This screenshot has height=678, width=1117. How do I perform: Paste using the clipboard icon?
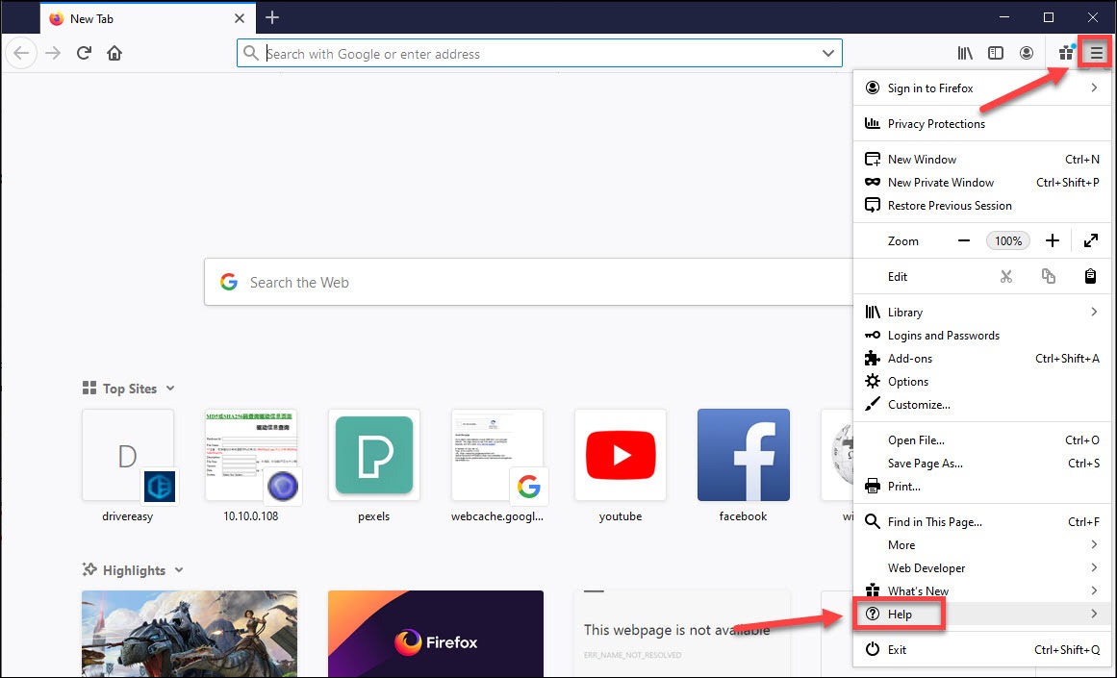coord(1091,276)
